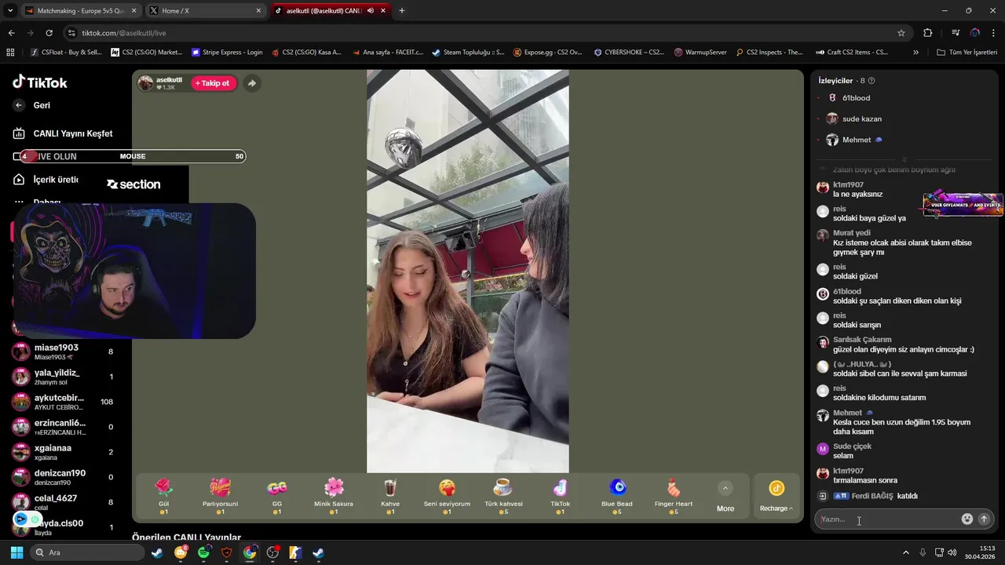The image size is (1005, 565).
Task: Open aselkutll streamer profile avatar
Action: tap(145, 83)
